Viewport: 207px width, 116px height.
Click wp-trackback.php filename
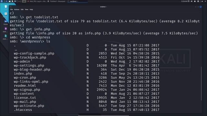30,57
